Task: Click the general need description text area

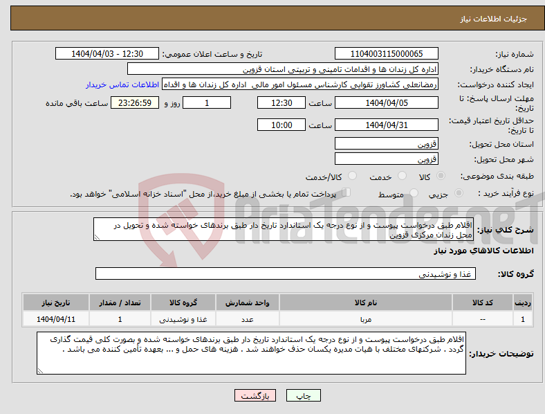Action: pos(284,229)
